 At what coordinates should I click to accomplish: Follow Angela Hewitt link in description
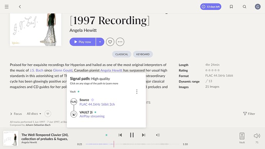tap(111, 70)
